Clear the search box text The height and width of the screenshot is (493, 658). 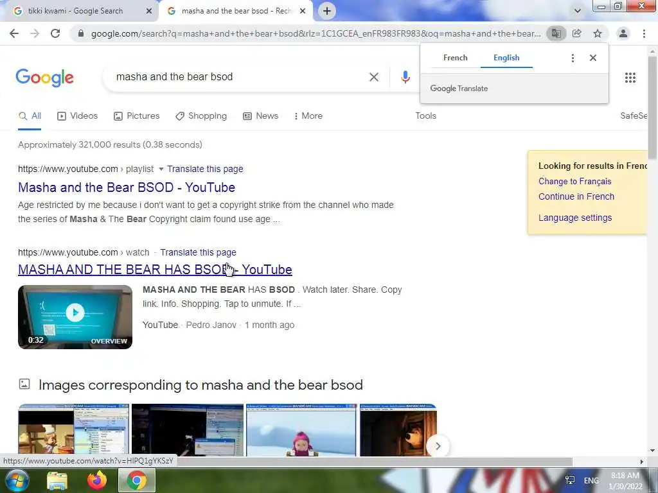374,77
